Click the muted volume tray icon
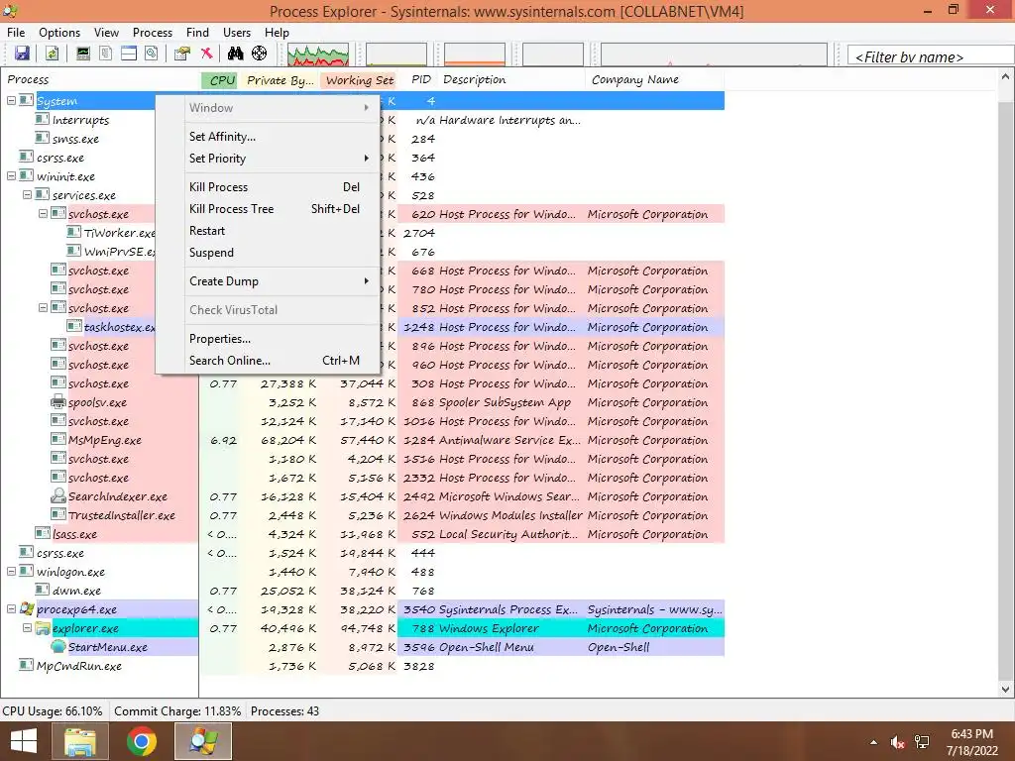Image resolution: width=1015 pixels, height=761 pixels. [897, 742]
